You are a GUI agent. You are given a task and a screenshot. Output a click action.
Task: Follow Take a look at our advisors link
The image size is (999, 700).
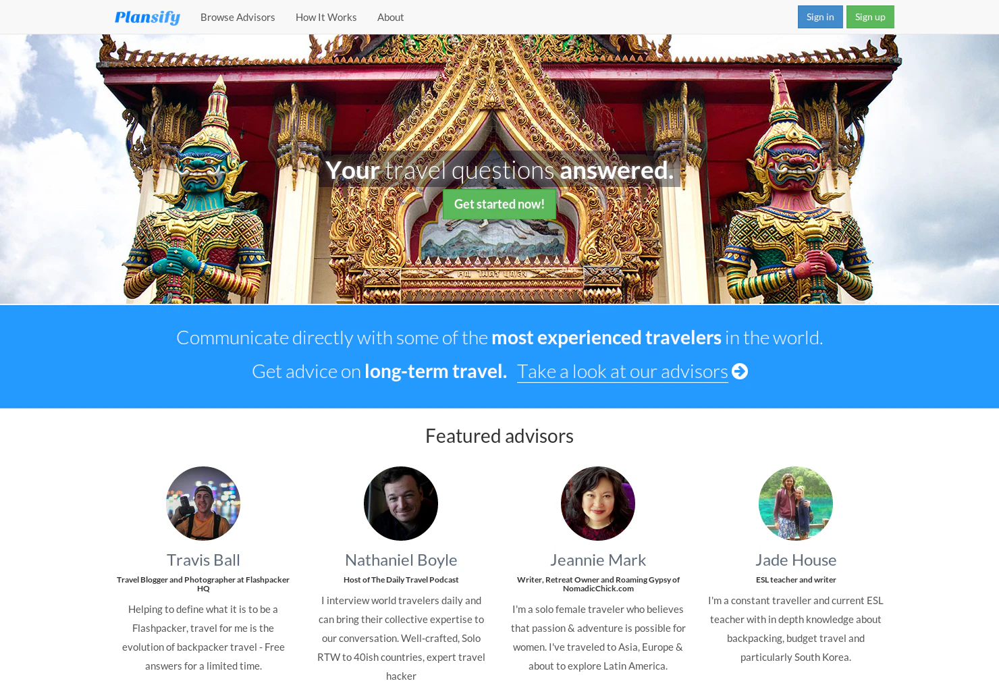click(622, 371)
